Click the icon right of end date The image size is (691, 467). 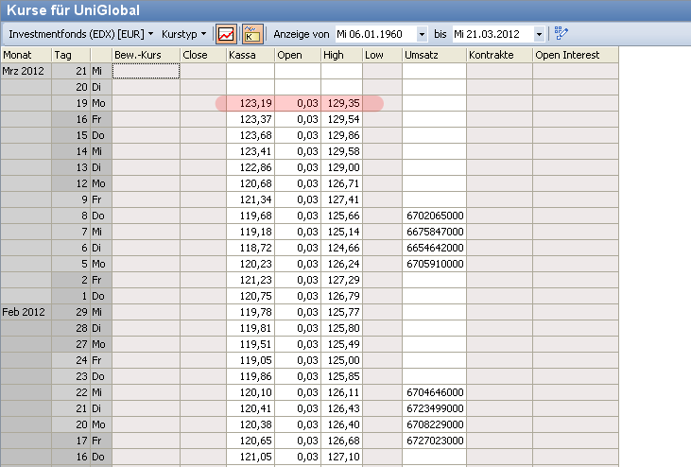tap(561, 33)
